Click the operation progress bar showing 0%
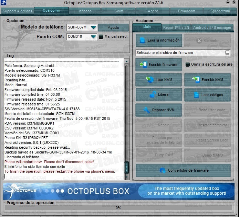 click(x=118, y=208)
